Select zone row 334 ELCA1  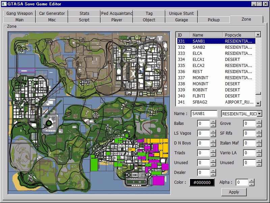pyautogui.click(x=216, y=60)
